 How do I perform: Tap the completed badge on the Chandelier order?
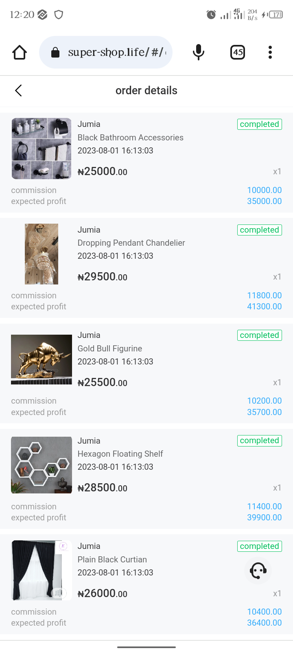pos(260,230)
